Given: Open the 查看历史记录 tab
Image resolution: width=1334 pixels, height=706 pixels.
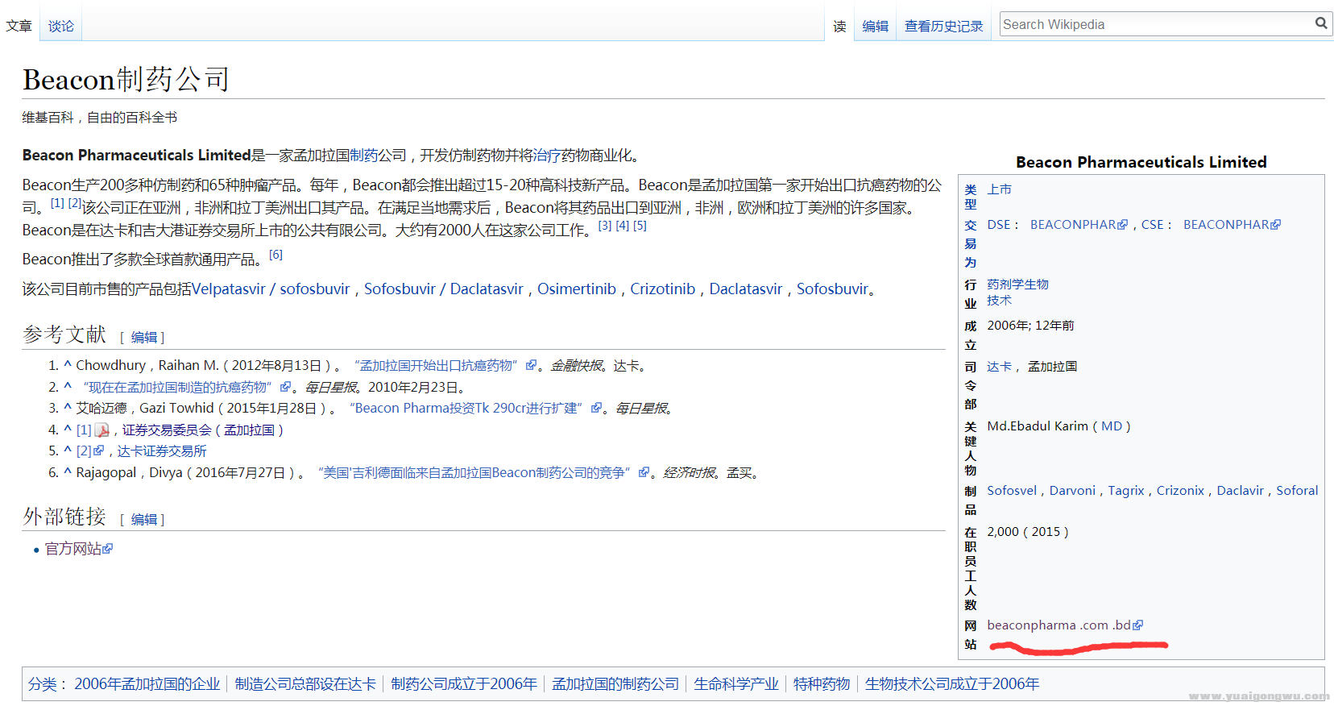Looking at the screenshot, I should point(943,26).
